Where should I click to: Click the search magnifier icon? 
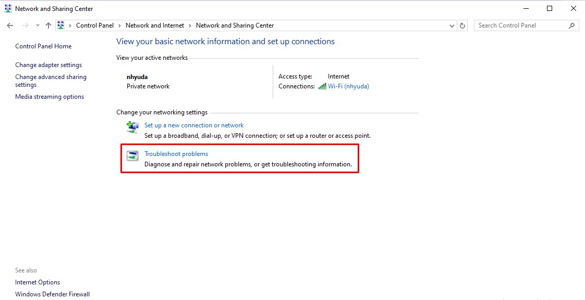(x=572, y=25)
